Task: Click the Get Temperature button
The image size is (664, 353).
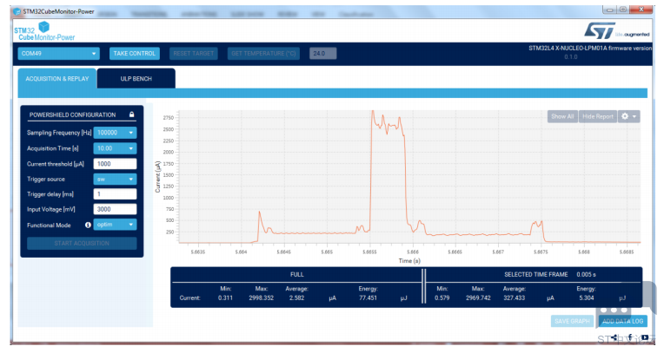Action: click(263, 53)
